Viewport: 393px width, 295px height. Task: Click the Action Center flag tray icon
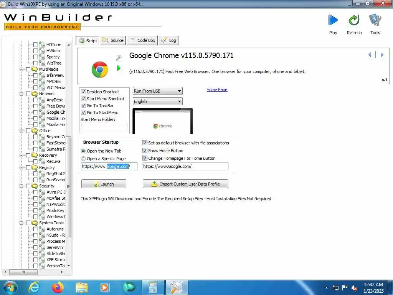(x=345, y=288)
